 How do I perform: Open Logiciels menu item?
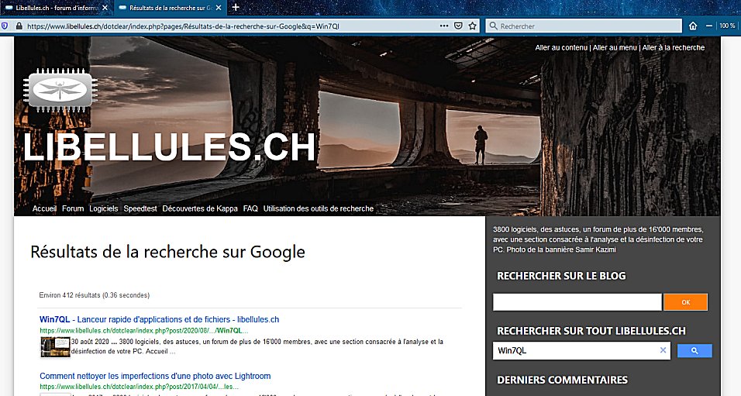pos(104,208)
